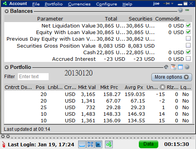Click the blue window layout icon in Portfolio
Image resolution: width=196 pixels, height=149 pixels.
click(180, 67)
